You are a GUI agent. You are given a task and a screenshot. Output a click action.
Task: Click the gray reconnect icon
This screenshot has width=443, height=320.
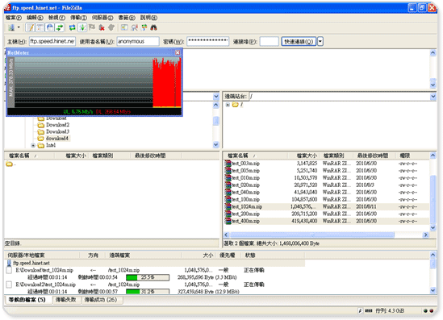[x=111, y=27]
